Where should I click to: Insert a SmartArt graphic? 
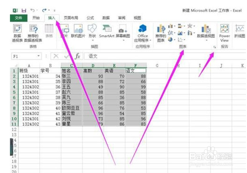[x=107, y=31]
